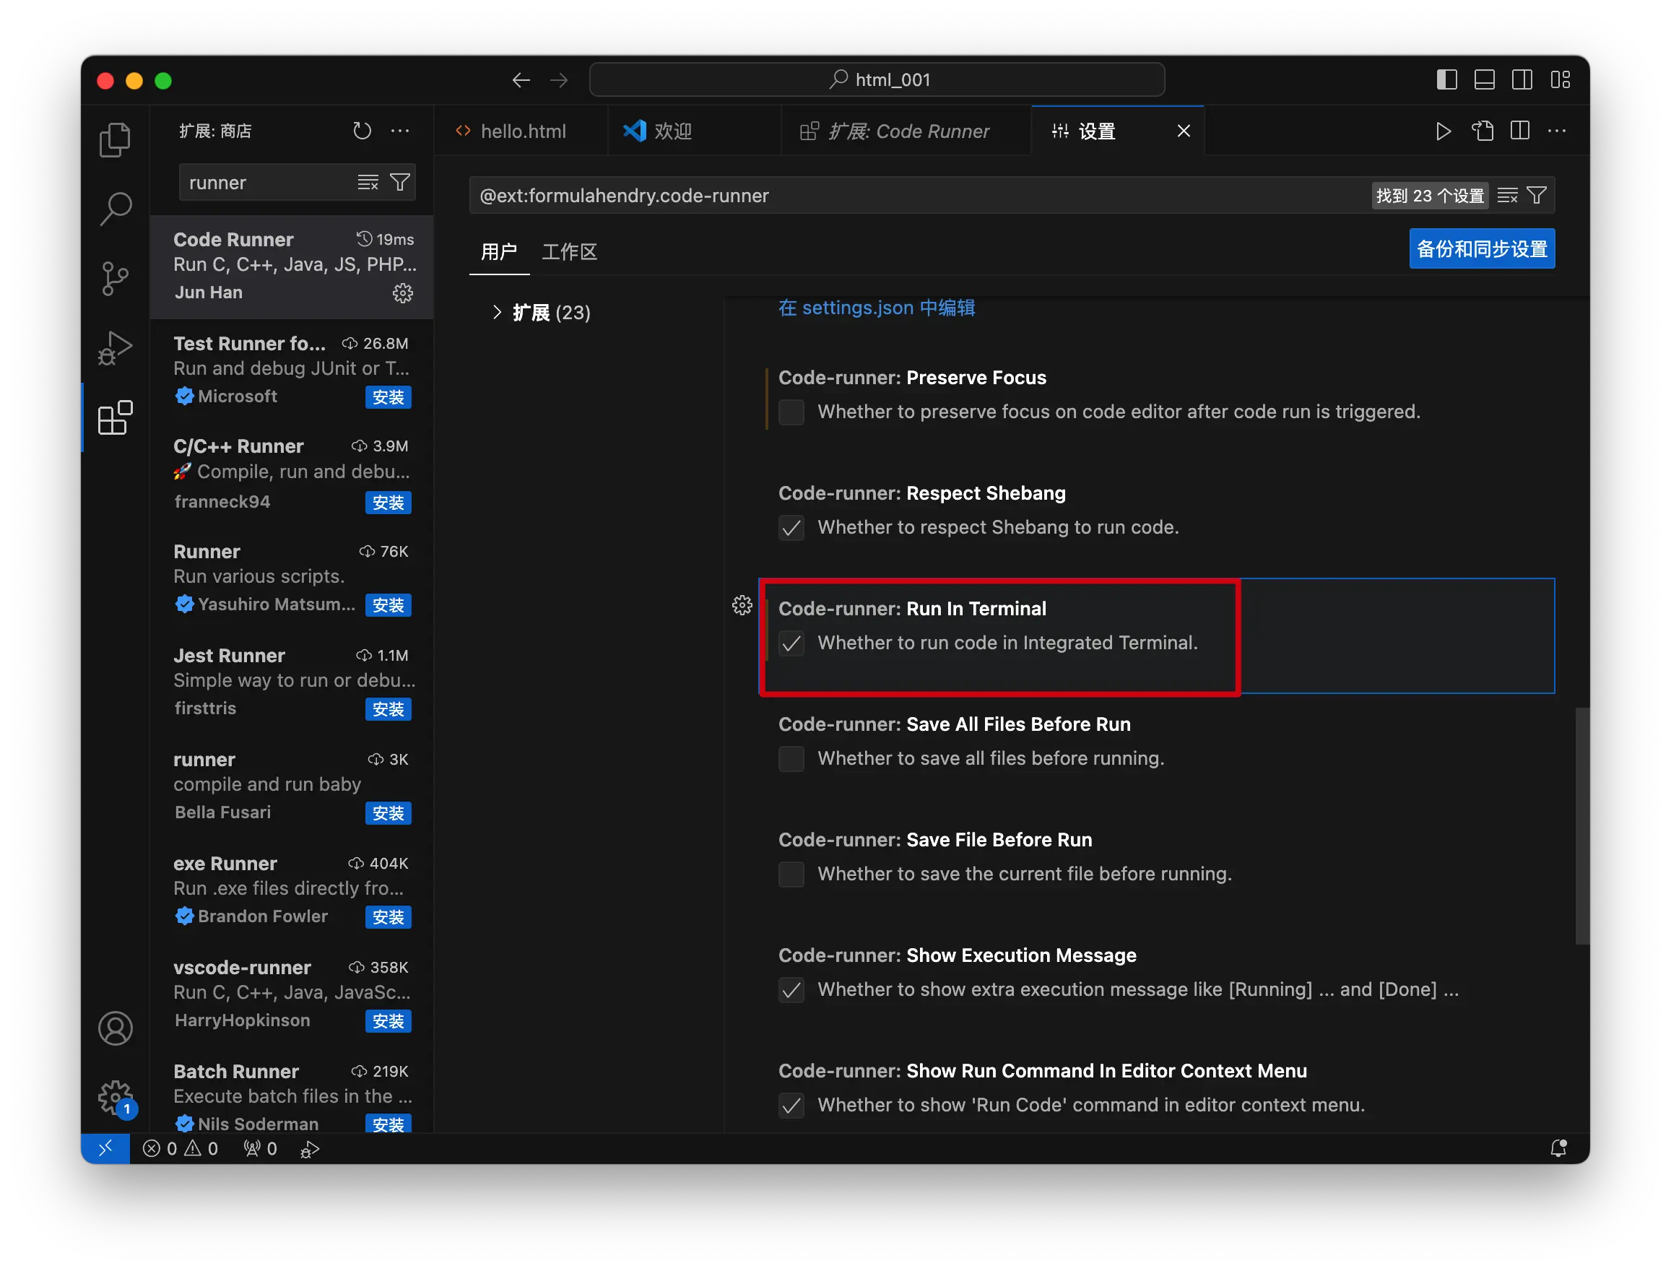The image size is (1671, 1271).
Task: Open notifications bell in status bar
Action: 1558,1148
